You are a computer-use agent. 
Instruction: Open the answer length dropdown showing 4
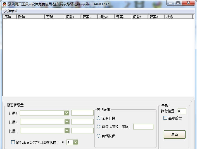[75, 142]
